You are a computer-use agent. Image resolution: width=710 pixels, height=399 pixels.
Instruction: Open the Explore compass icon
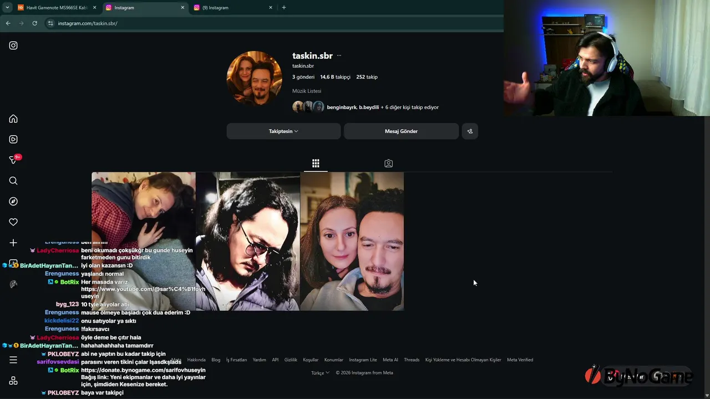(x=13, y=201)
